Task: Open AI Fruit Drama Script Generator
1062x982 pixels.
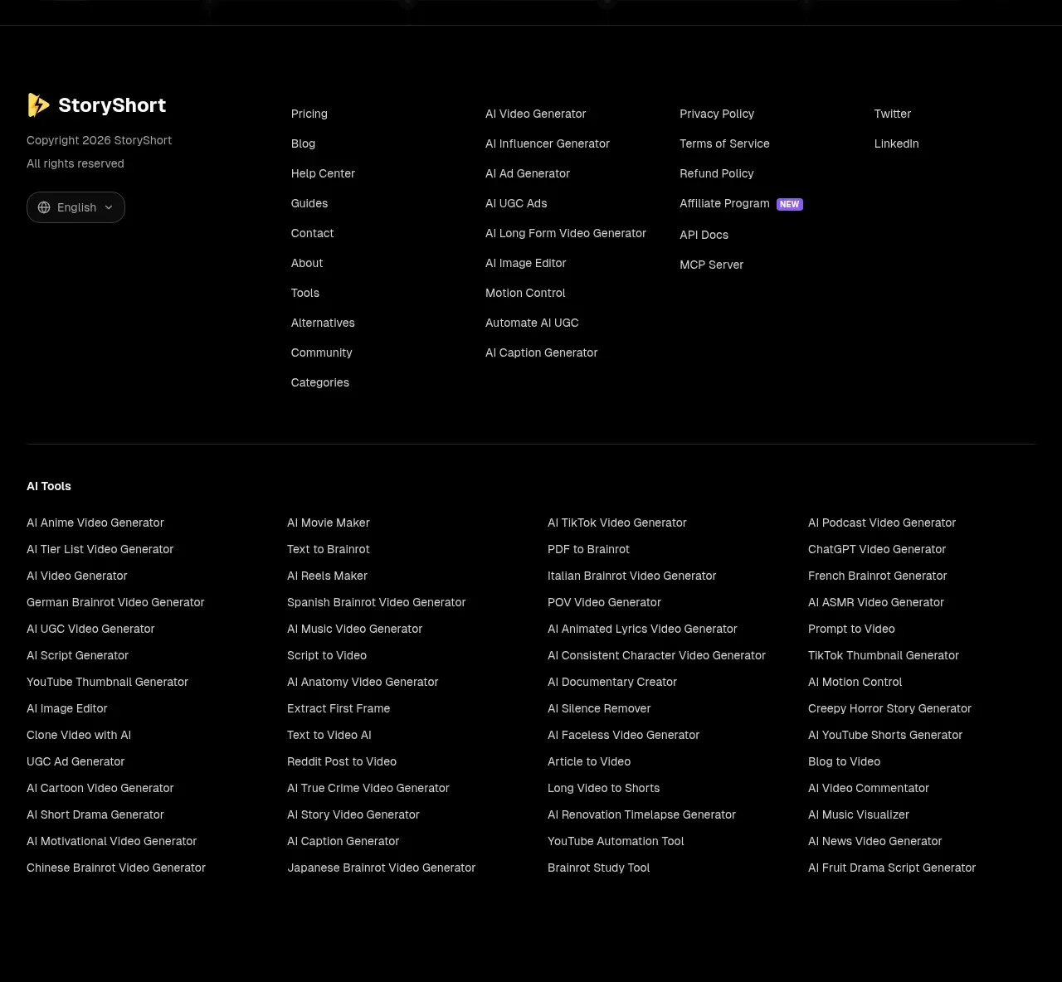Action: (x=892, y=868)
